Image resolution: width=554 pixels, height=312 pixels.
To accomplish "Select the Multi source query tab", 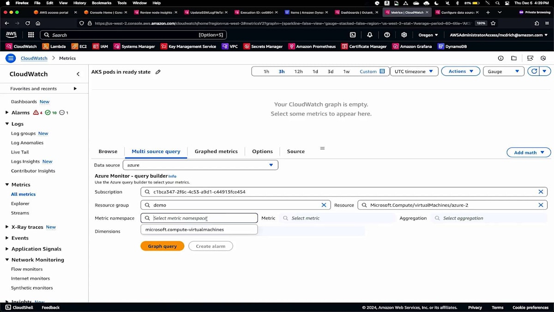I will coord(156,151).
